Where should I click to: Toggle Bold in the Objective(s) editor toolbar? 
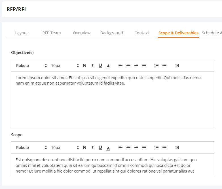click(84, 66)
